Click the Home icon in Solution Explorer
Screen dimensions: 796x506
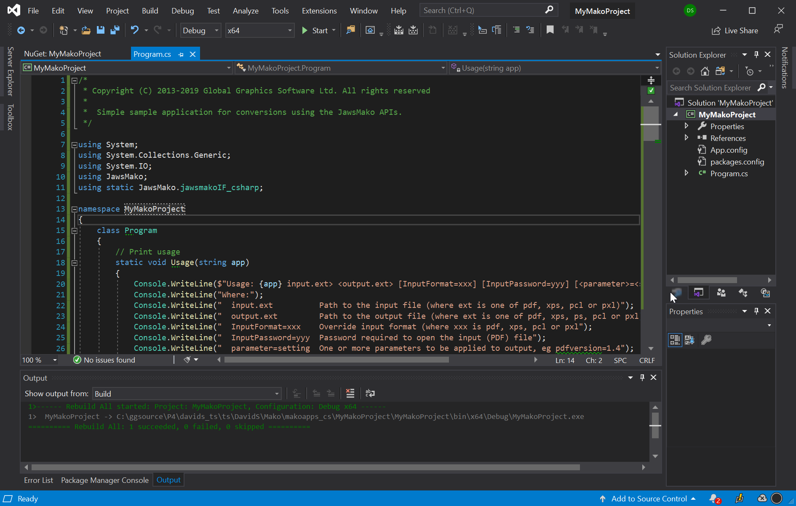click(705, 72)
